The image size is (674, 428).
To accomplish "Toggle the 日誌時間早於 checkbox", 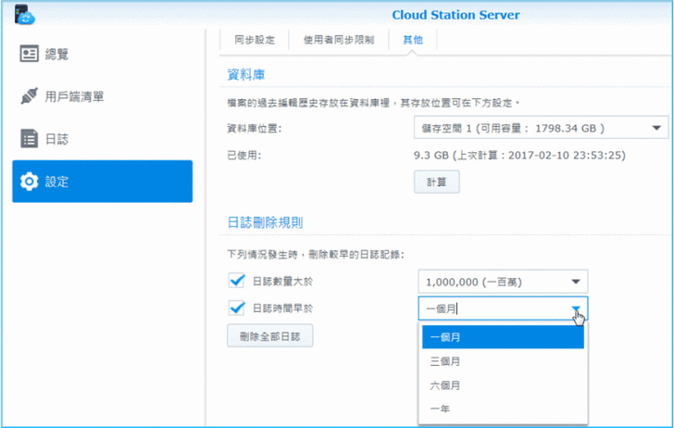I will pyautogui.click(x=237, y=308).
